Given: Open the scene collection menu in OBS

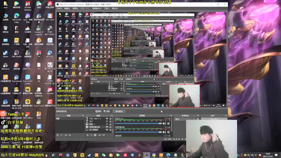Looking at the screenshot, I should [97, 8].
